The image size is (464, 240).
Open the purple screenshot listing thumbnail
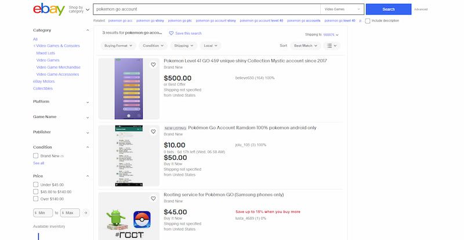129,88
